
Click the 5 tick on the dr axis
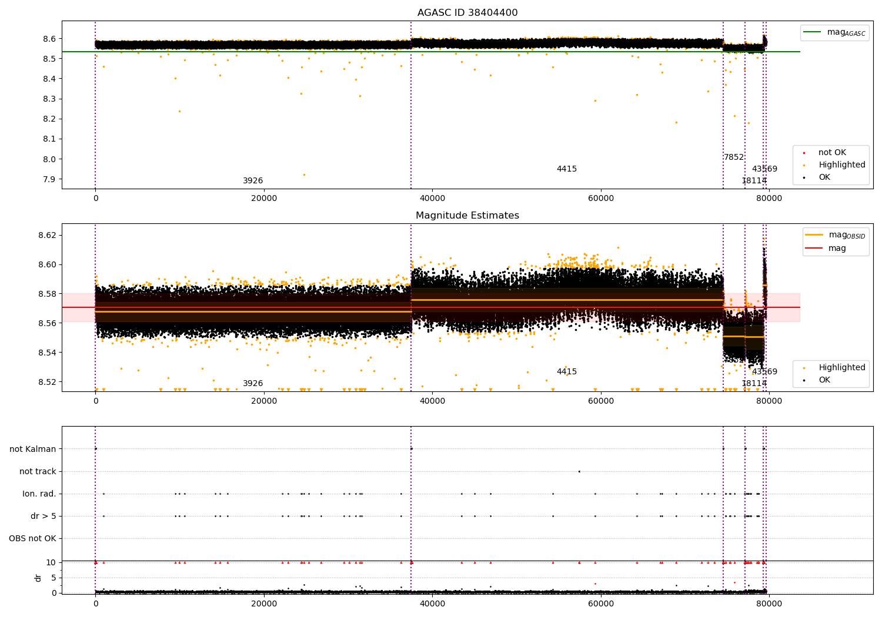click(x=54, y=578)
